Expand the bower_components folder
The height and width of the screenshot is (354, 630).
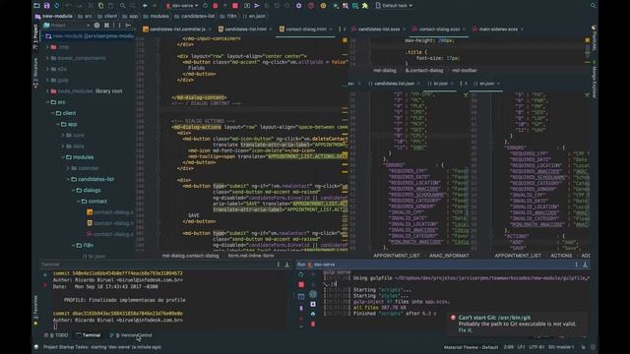click(47, 58)
